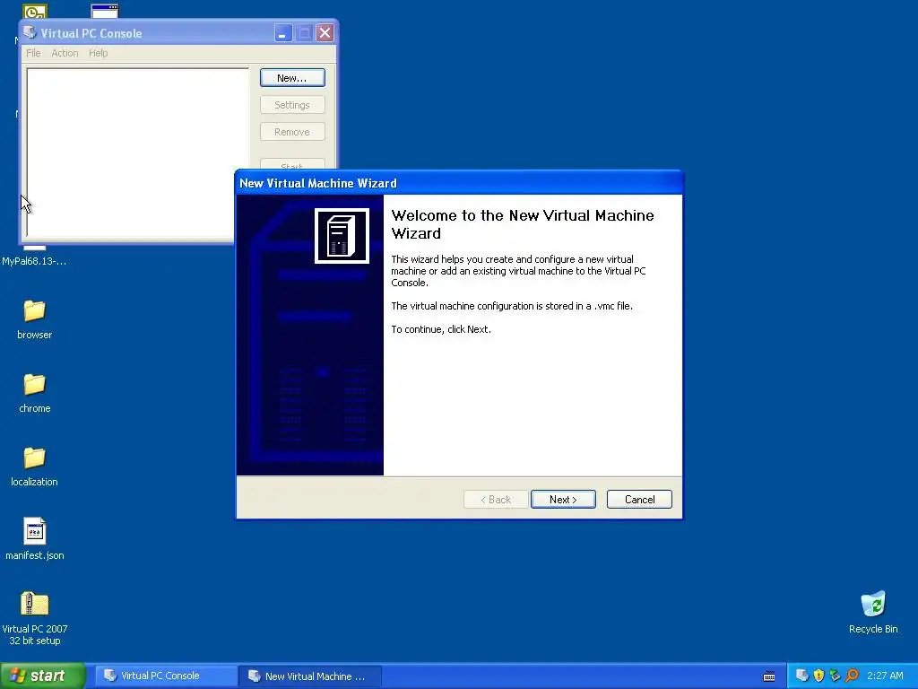Switch to Virtual PC Console taskbar button

tap(165, 676)
